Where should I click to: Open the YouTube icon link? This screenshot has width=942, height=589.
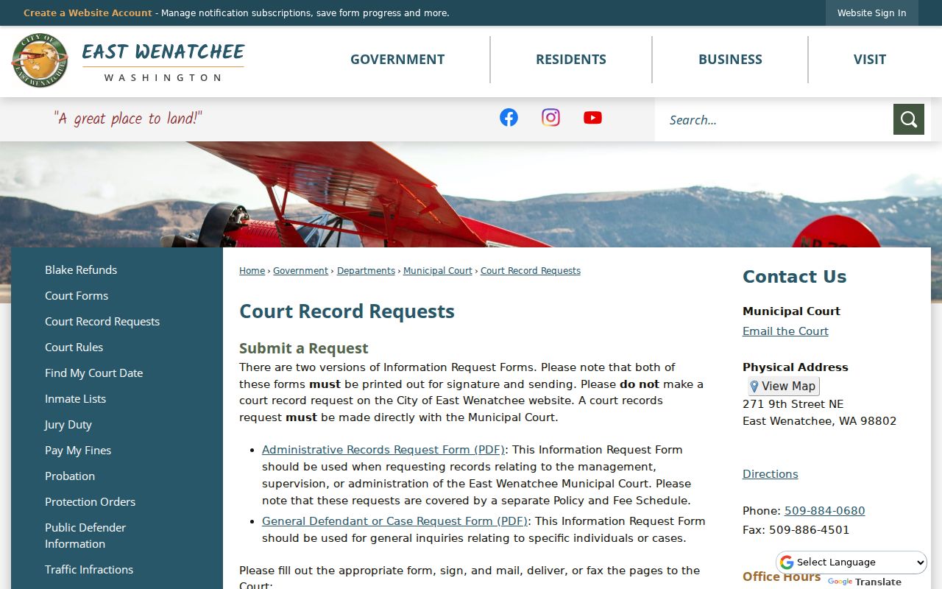[592, 118]
